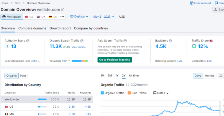Open Referring Domains 1.2K link
The image size is (224, 116).
pos(179,61)
